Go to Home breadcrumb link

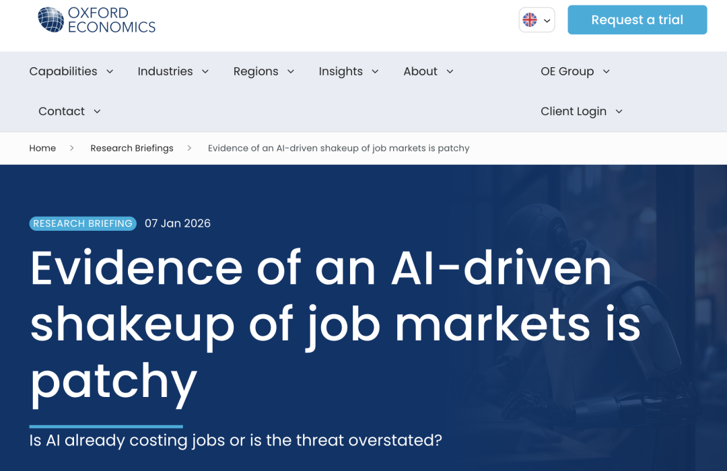click(42, 148)
